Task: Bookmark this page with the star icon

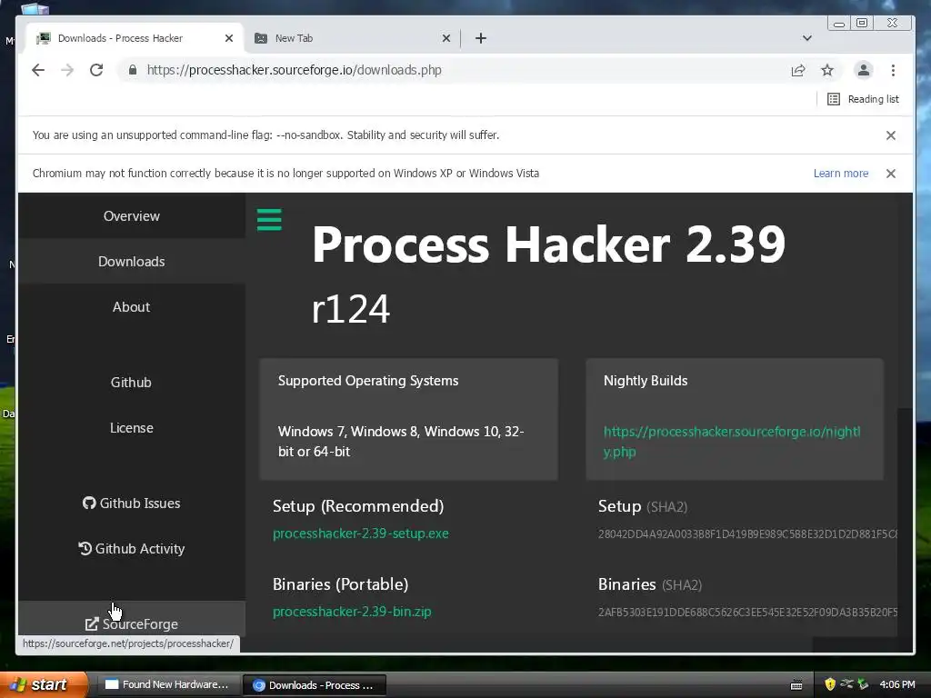Action: 827,70
